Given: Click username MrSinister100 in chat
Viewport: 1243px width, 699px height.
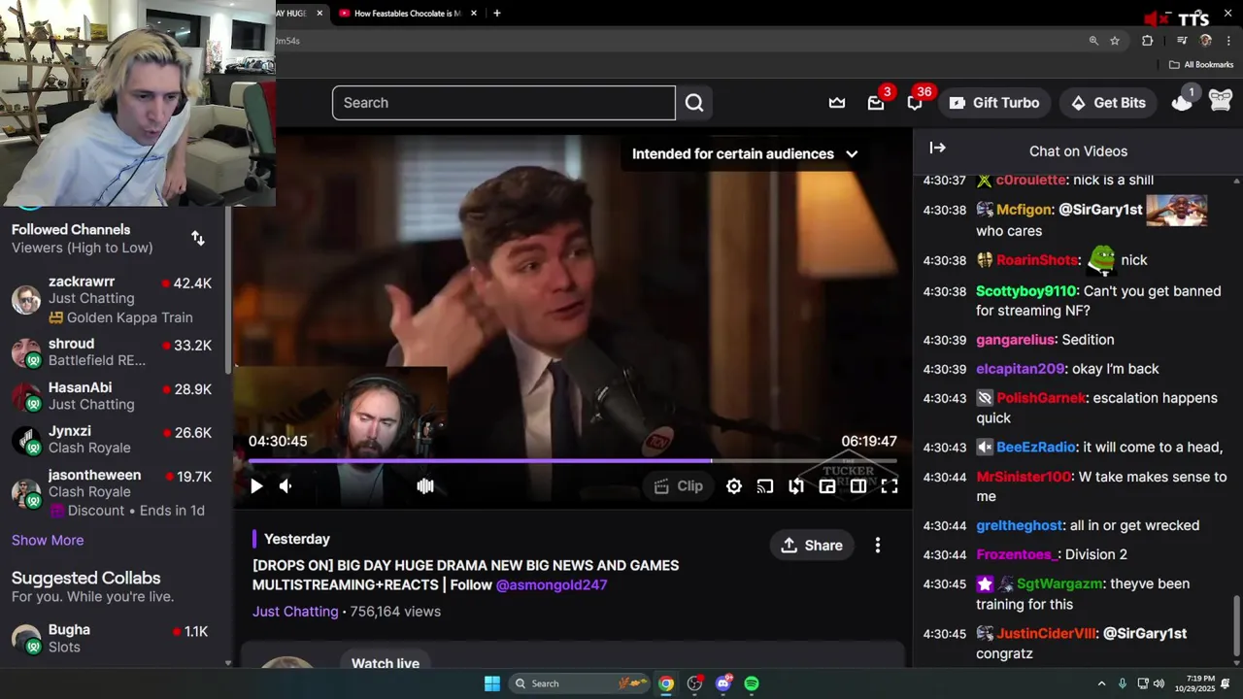Looking at the screenshot, I should tap(1024, 477).
